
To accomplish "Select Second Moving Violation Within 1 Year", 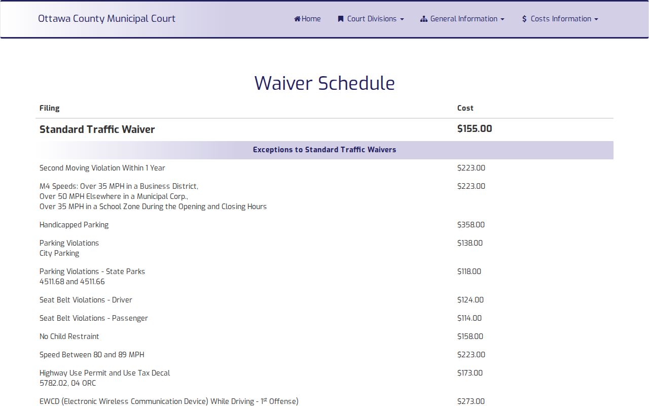I will point(102,168).
